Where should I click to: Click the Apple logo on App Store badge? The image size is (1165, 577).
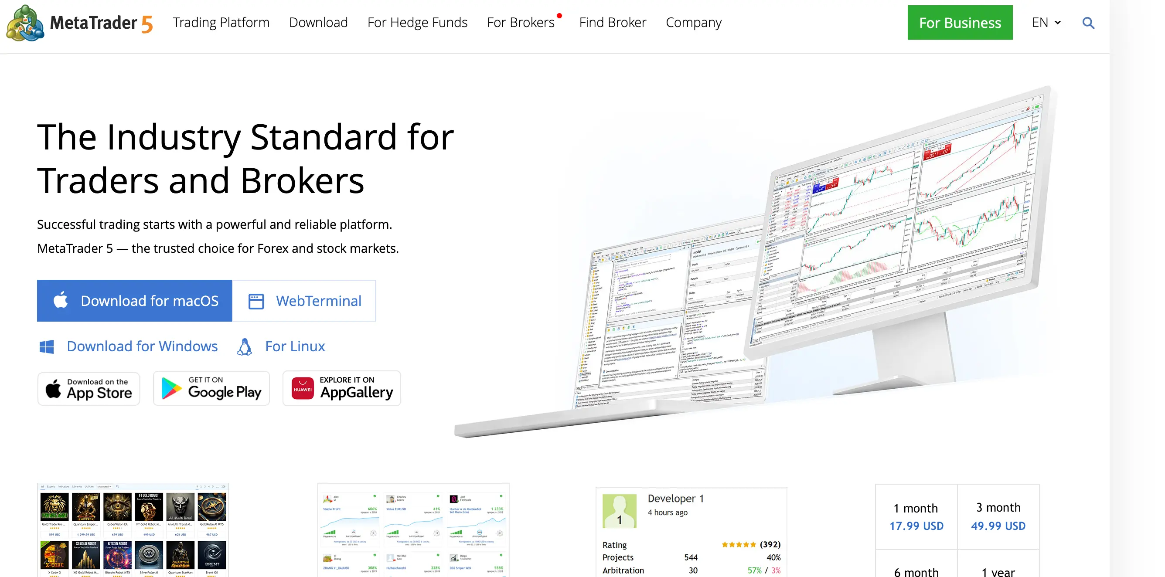coord(53,388)
